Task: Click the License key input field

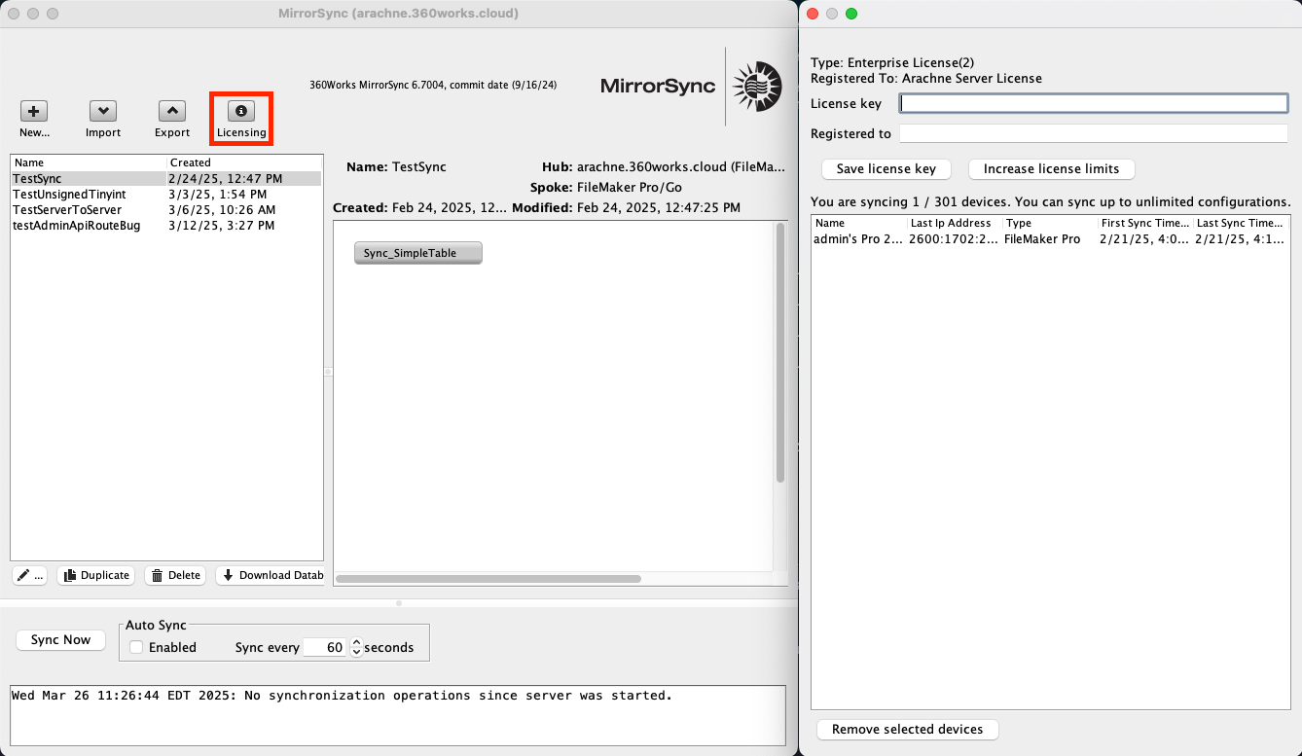Action: pyautogui.click(x=1094, y=103)
